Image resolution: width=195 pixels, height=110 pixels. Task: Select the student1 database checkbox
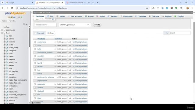tap(35, 91)
